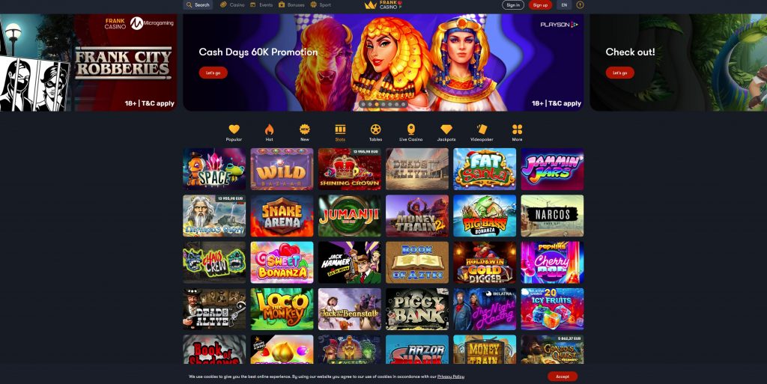Click the Sign in button
767x384 pixels.
[513, 5]
